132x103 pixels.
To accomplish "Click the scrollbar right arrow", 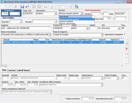I will (123, 66).
